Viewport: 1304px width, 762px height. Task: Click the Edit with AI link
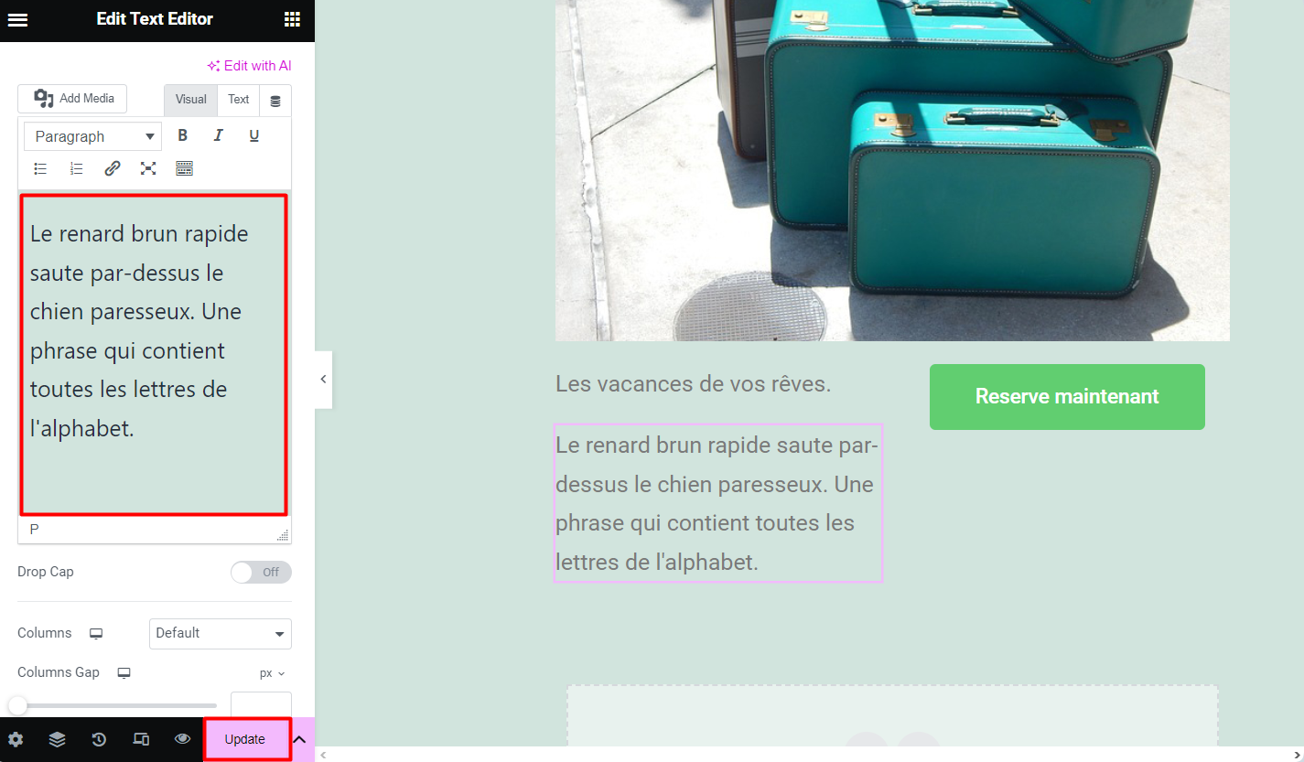tap(249, 66)
